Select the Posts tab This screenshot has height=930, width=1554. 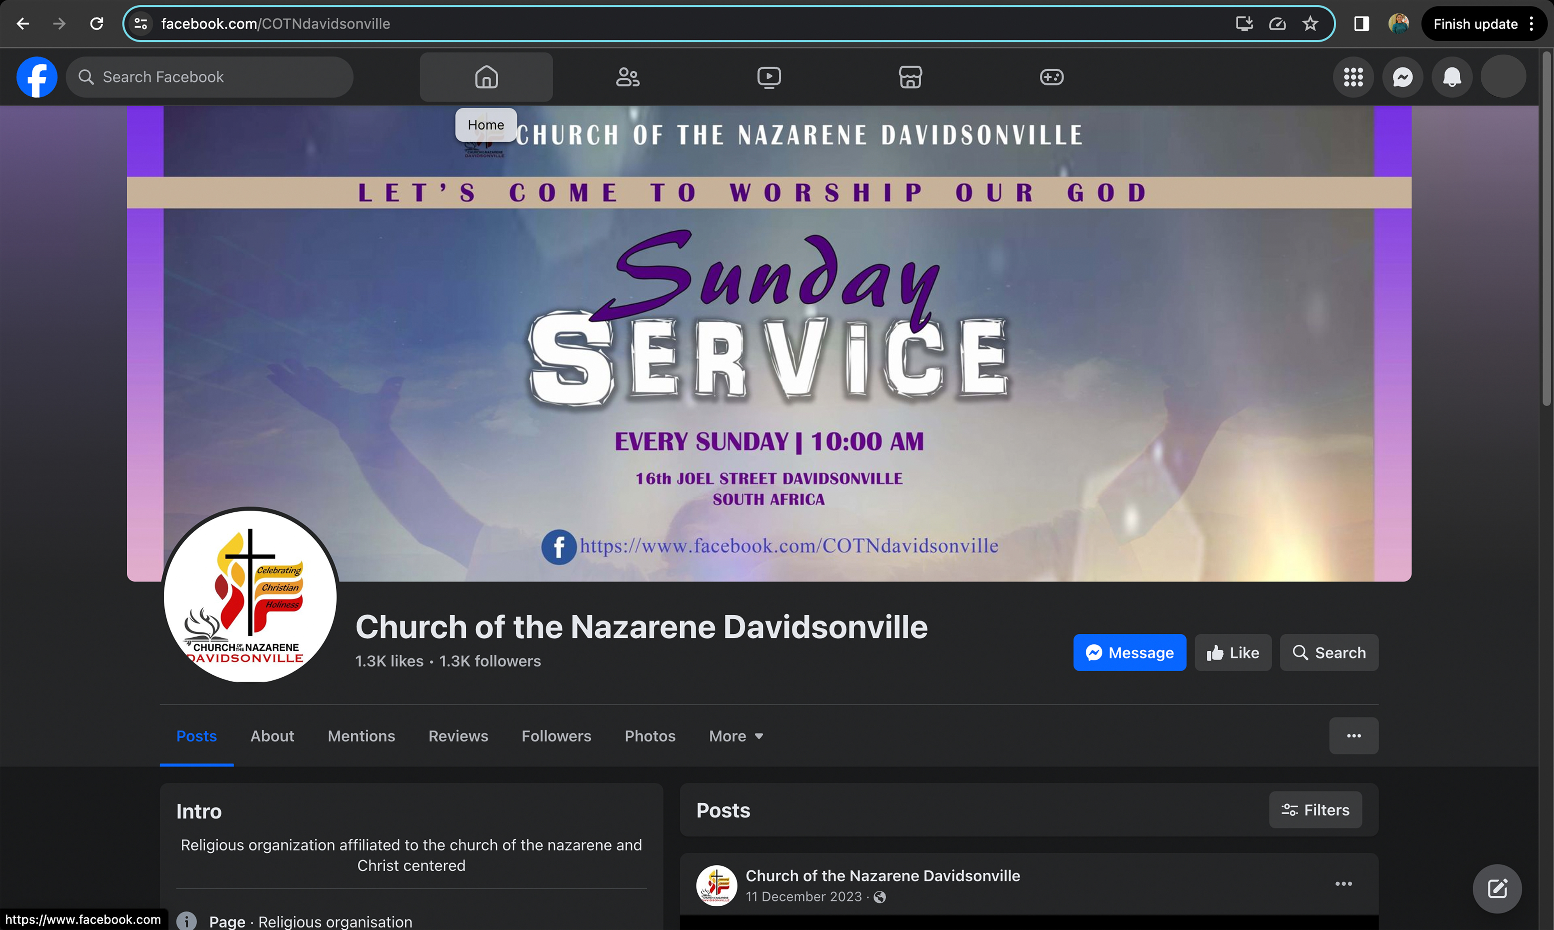(x=197, y=736)
